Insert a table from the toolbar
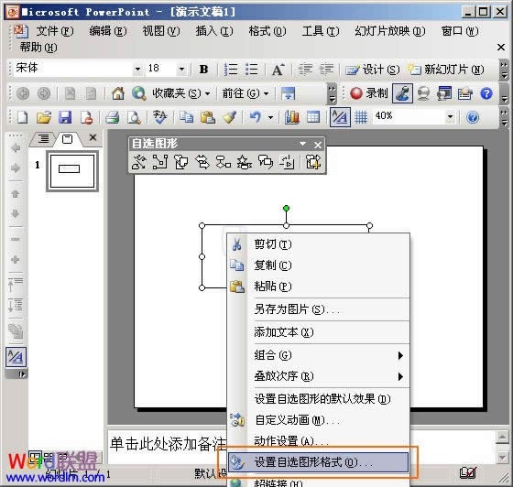The height and width of the screenshot is (487, 513). pyautogui.click(x=313, y=117)
